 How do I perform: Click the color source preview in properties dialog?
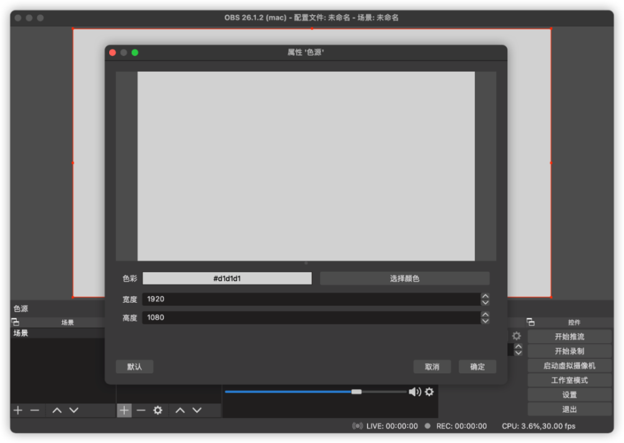coord(306,166)
